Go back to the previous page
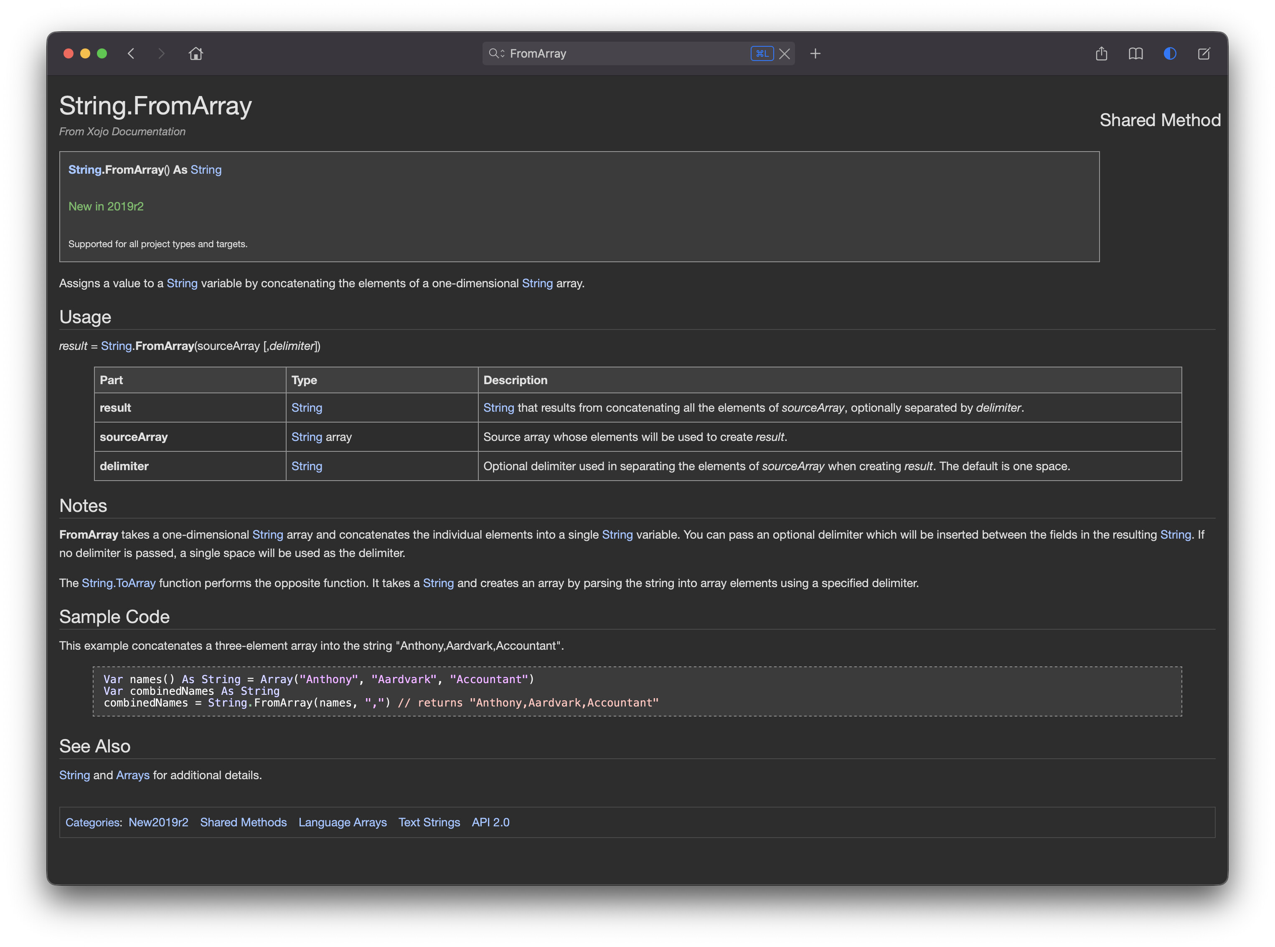1275x947 pixels. pyautogui.click(x=131, y=53)
